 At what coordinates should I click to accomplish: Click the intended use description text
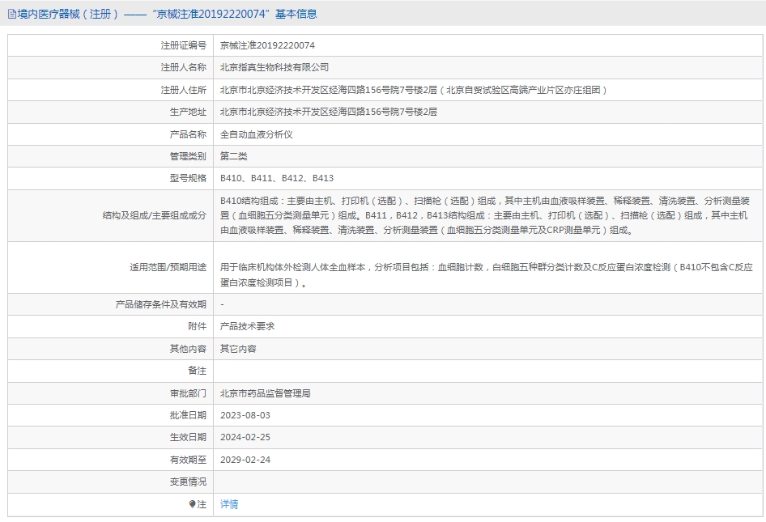pyautogui.click(x=486, y=274)
